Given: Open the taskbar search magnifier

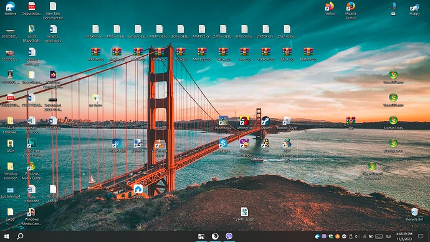Looking at the screenshot, I should pos(20,236).
